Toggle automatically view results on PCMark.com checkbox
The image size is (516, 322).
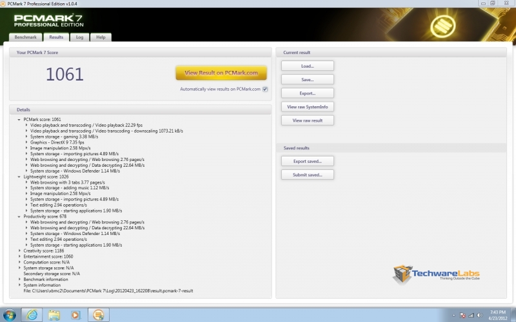click(x=265, y=89)
